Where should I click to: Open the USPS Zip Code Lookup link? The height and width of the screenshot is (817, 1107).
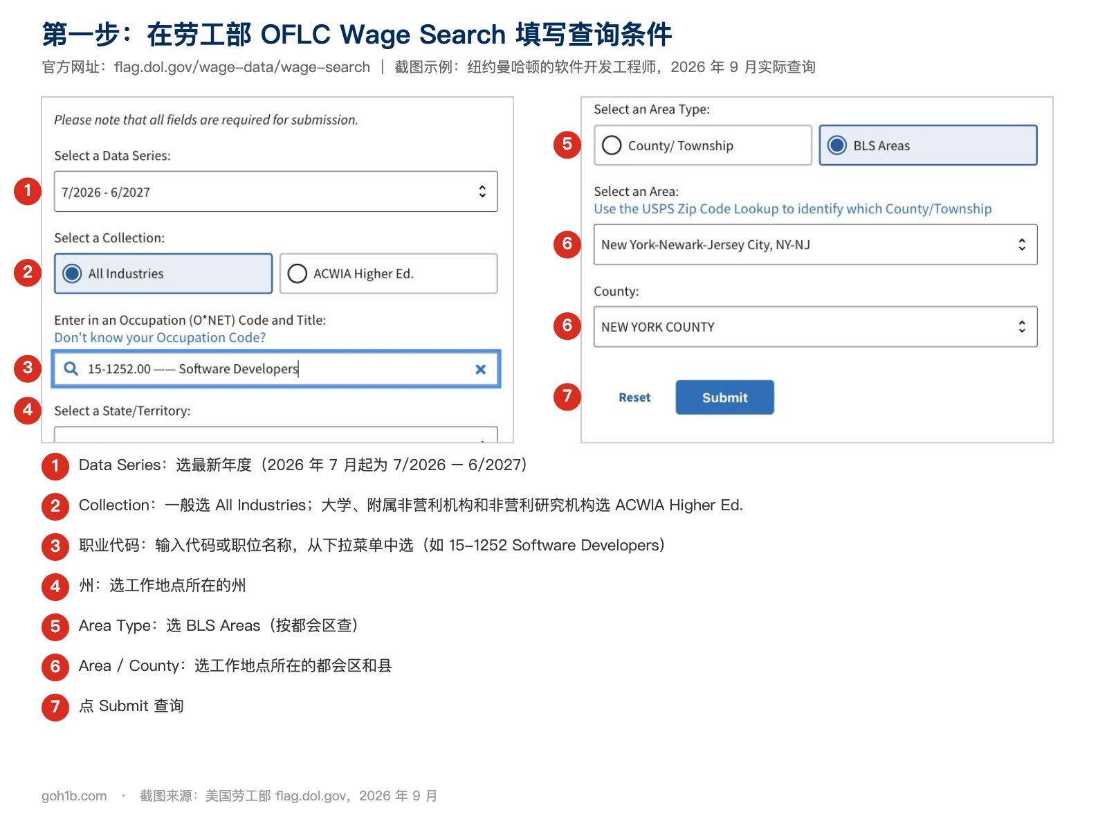click(792, 209)
